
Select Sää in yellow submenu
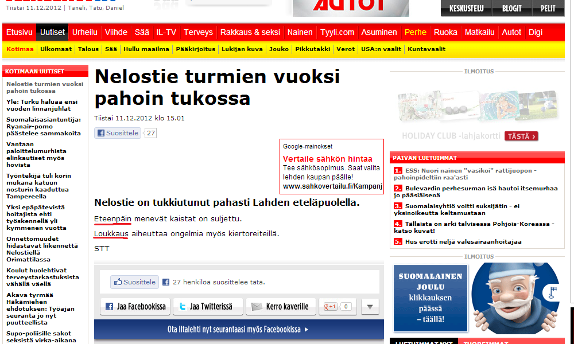point(111,49)
